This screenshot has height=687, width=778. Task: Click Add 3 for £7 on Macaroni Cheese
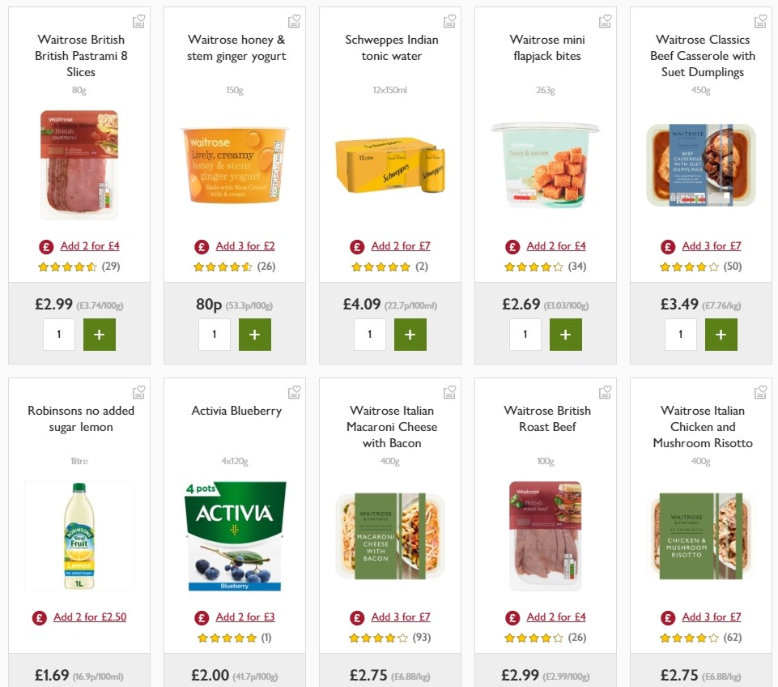click(x=401, y=617)
